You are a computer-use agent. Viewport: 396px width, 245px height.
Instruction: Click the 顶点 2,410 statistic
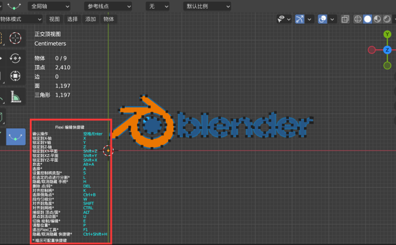52,67
